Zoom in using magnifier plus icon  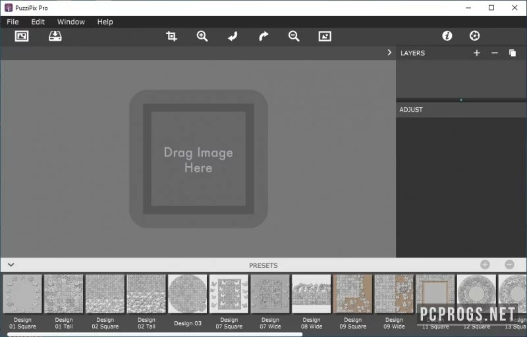202,36
